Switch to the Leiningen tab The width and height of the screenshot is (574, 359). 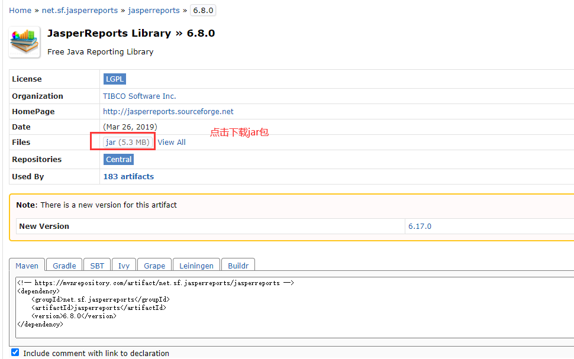coord(196,266)
